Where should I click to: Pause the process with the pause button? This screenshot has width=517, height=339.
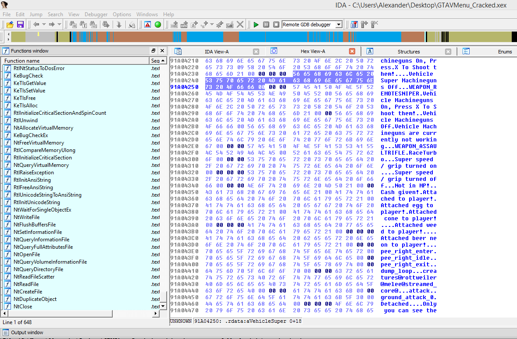pos(266,25)
